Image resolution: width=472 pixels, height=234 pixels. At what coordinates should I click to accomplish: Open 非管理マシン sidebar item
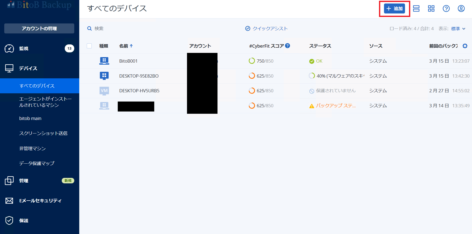pyautogui.click(x=32, y=148)
